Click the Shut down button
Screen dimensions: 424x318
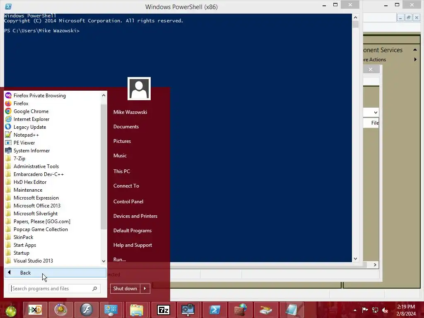(125, 289)
